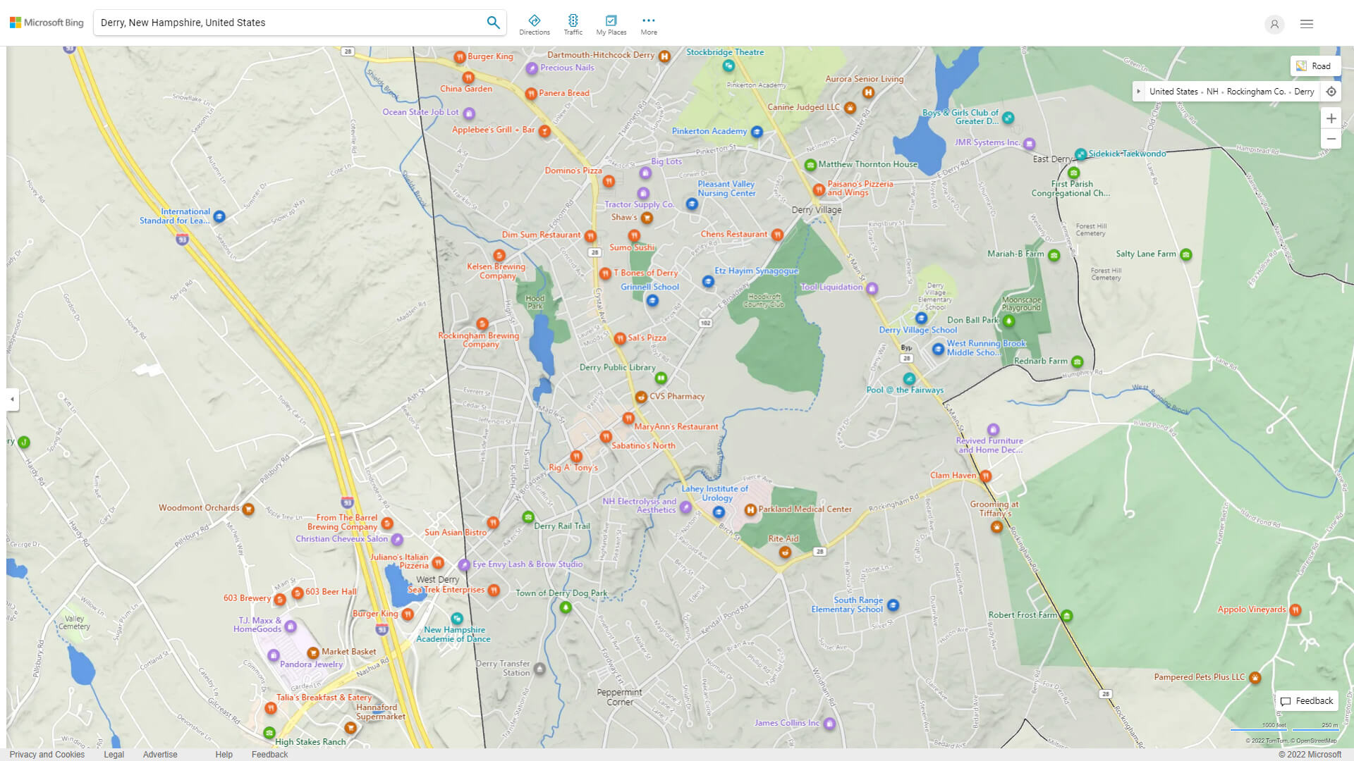Zoom in with the plus button
Viewport: 1354px width, 761px height.
1331,118
